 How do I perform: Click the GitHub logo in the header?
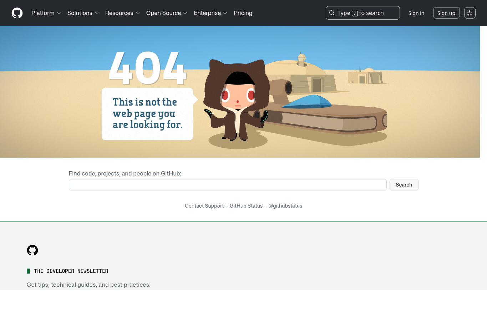[x=17, y=13]
